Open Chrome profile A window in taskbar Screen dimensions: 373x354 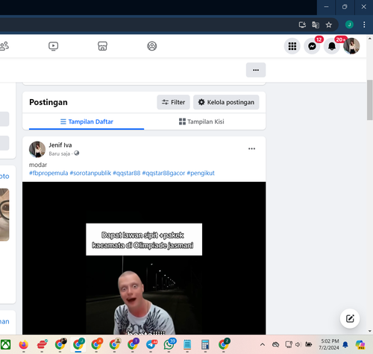pos(96,344)
